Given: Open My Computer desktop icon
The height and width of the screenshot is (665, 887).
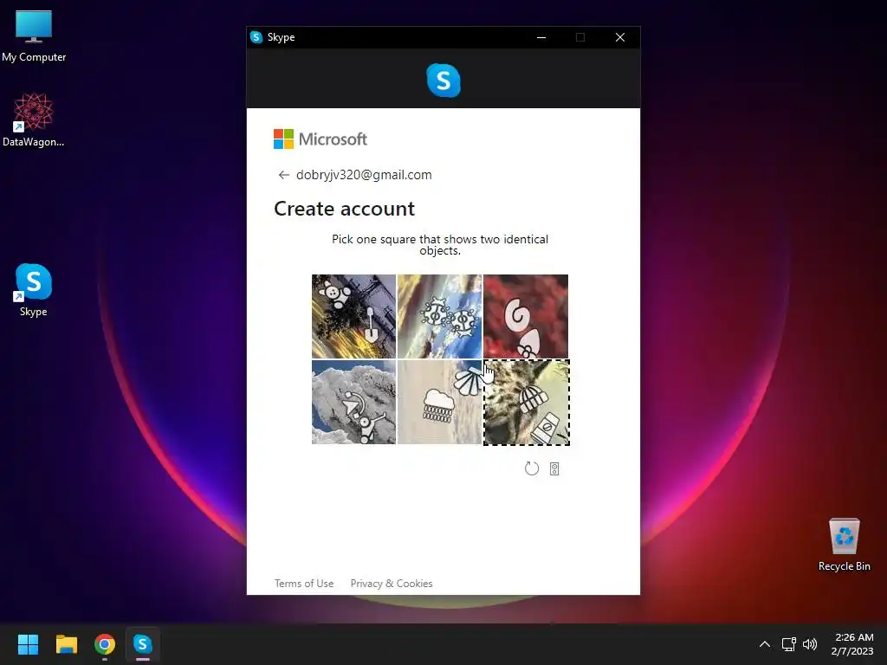Looking at the screenshot, I should pyautogui.click(x=34, y=36).
